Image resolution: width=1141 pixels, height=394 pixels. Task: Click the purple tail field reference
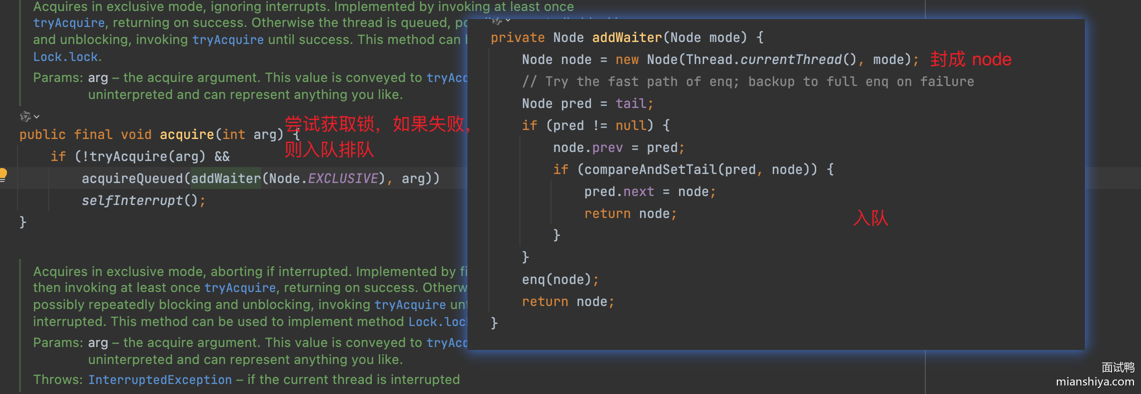tap(631, 103)
